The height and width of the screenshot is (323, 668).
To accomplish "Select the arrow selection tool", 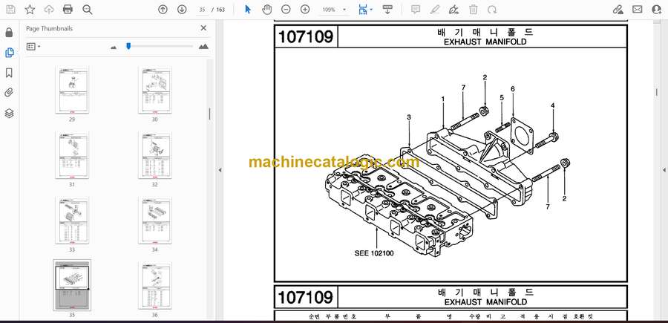I will click(x=248, y=10).
